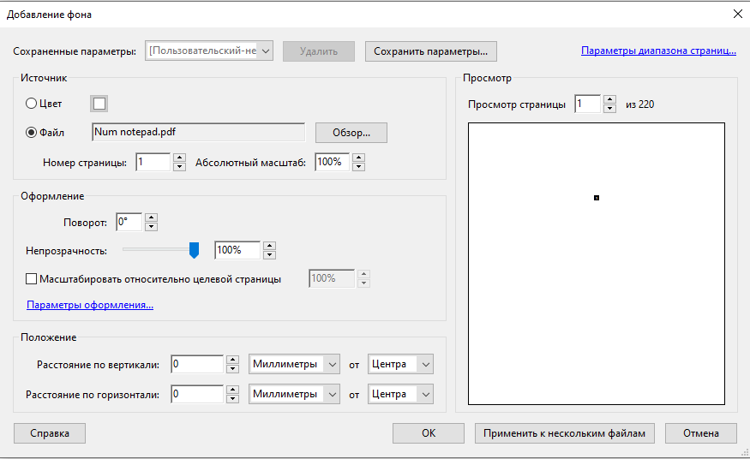Click Расстояние по вертикали input field
Viewport: 750px width, 459px height.
pos(197,364)
